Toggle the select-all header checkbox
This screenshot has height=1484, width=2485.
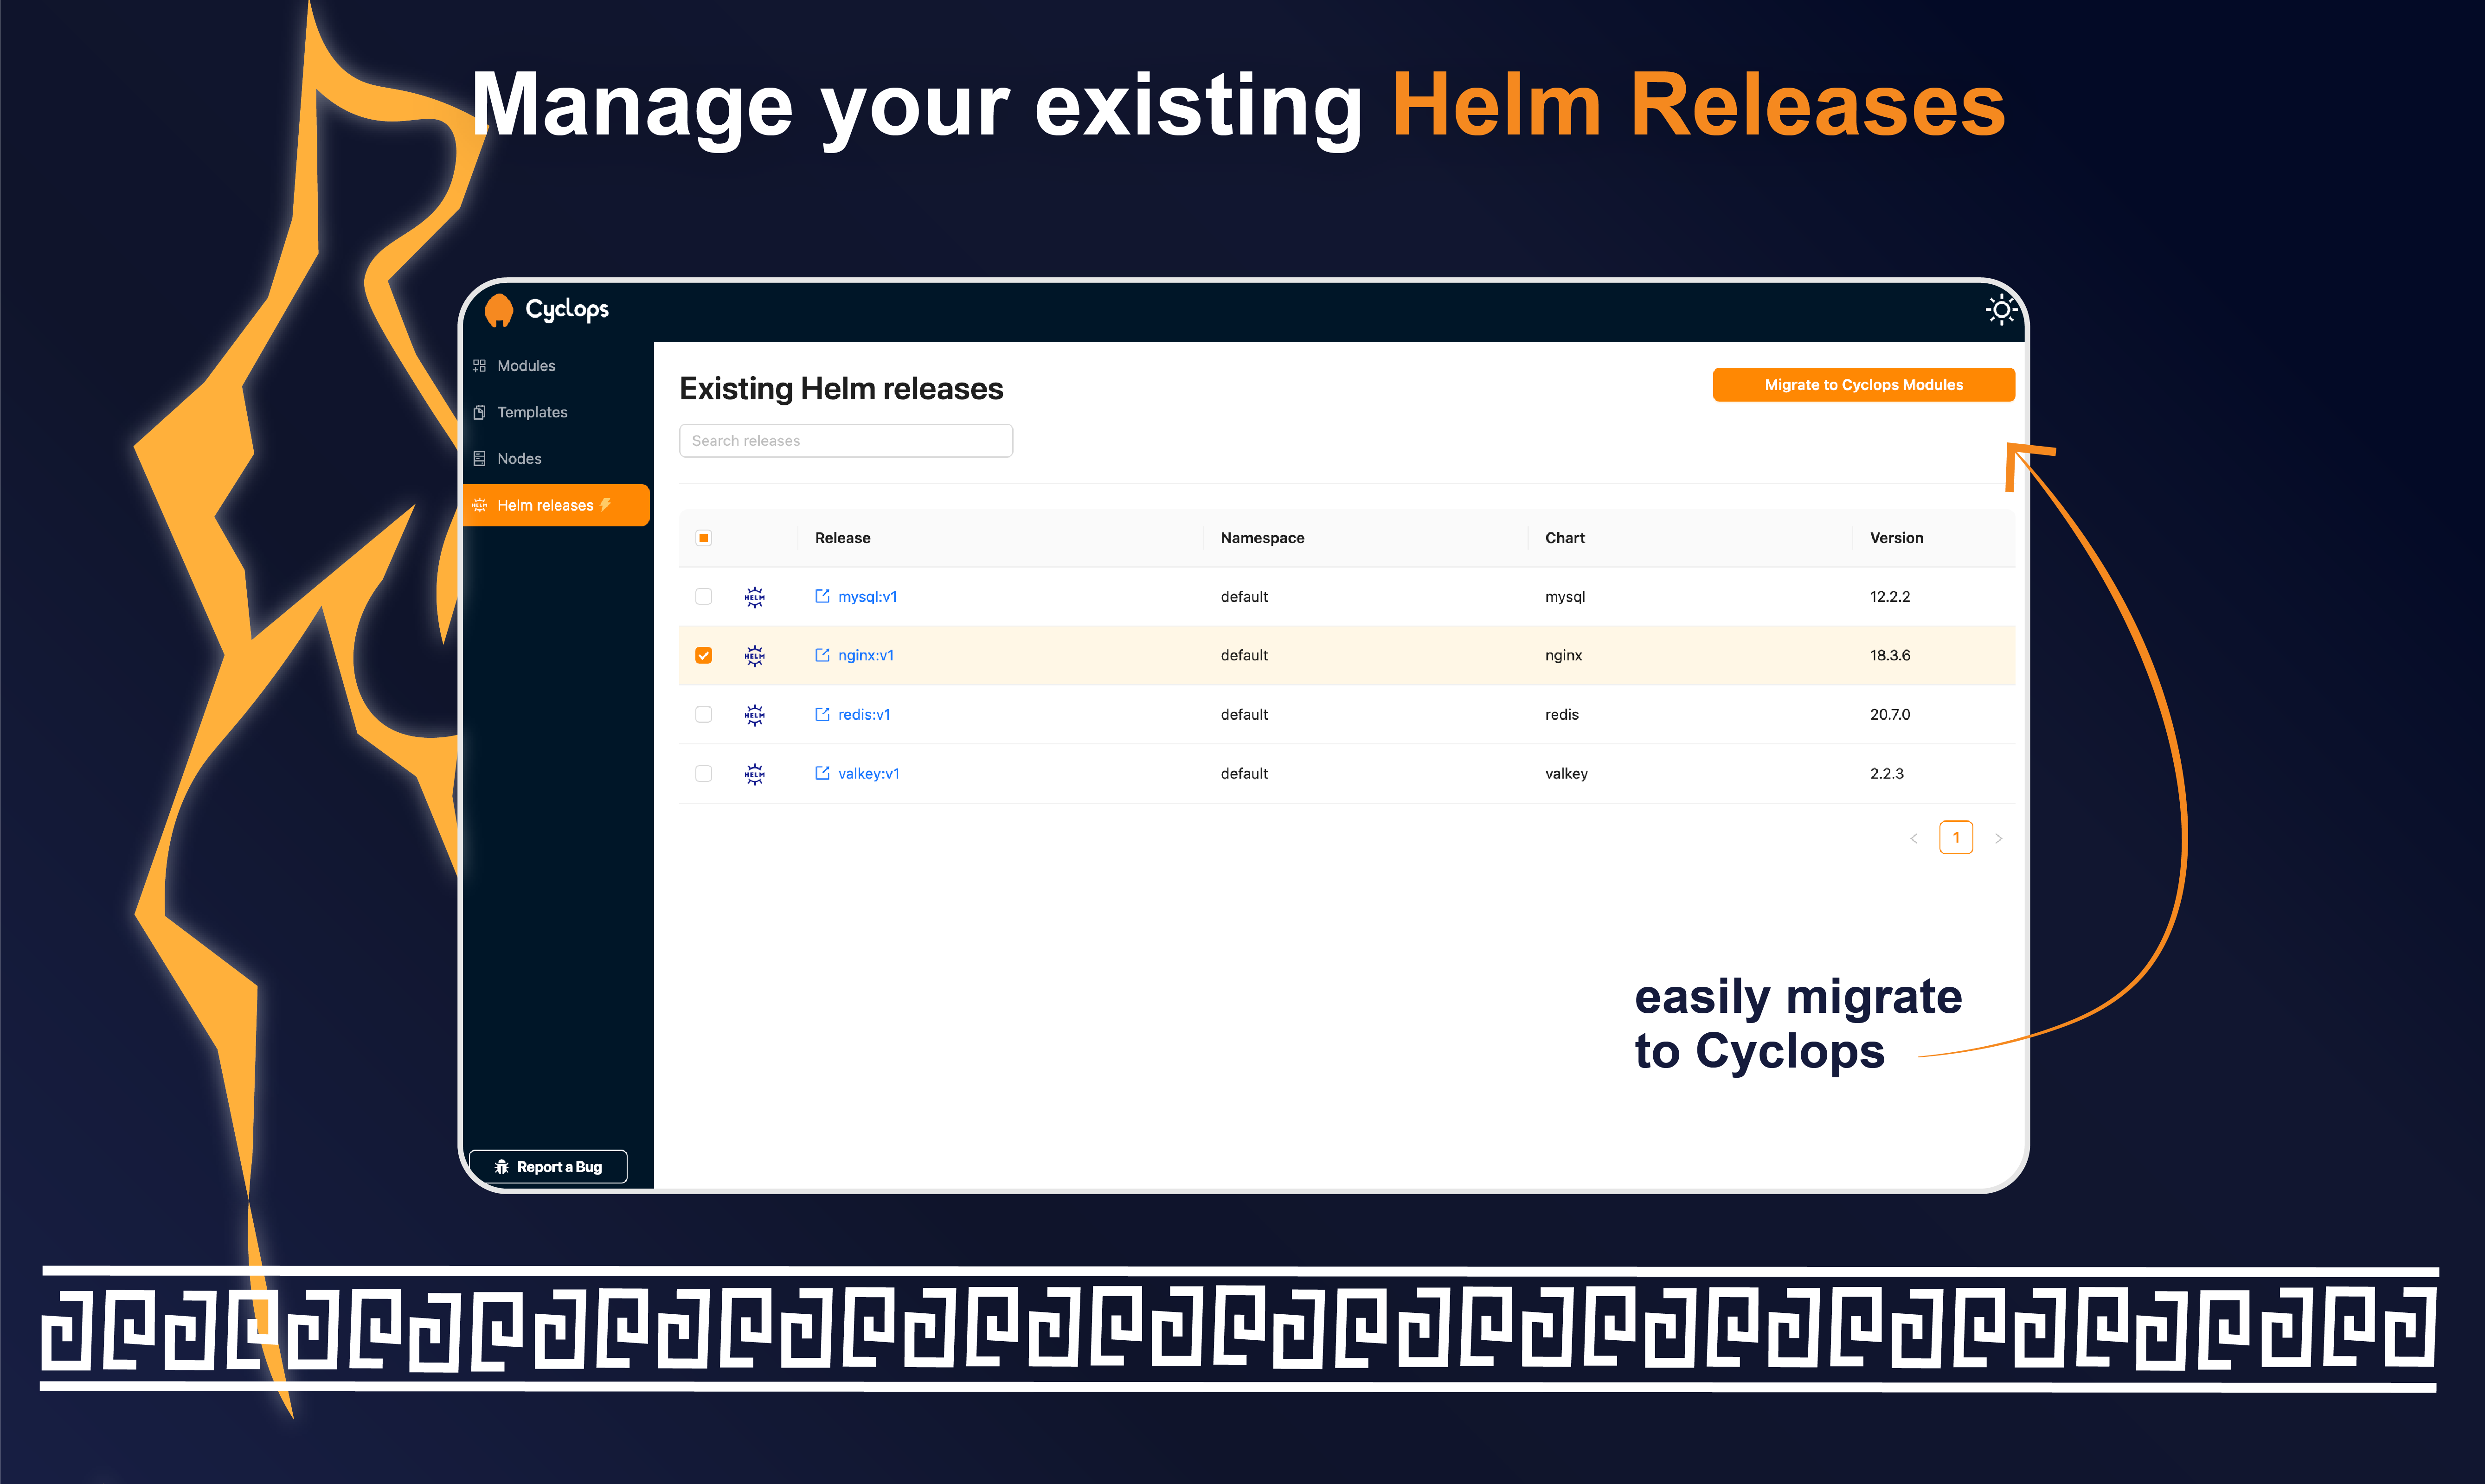[x=704, y=538]
